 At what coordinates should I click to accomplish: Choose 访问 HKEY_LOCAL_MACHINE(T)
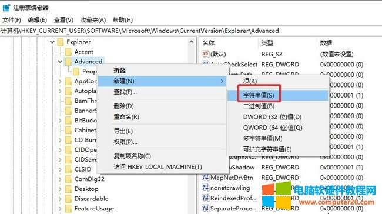point(162,167)
